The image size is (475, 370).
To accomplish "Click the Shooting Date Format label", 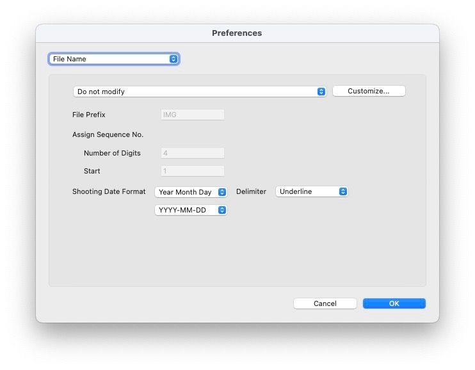I will tap(109, 191).
